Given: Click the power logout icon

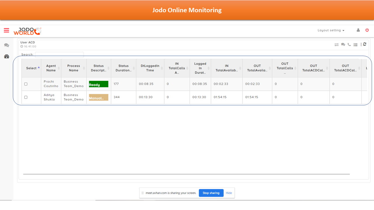Looking at the screenshot, I should 367,30.
